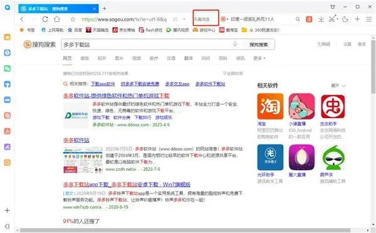Open the downloads arrow icon in toolbar
The height and width of the screenshot is (233, 376).
click(x=321, y=19)
